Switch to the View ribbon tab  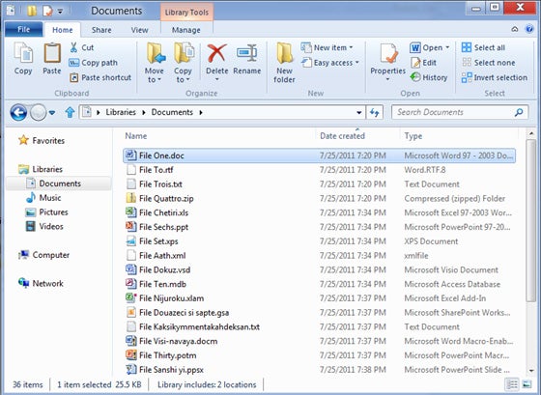[139, 30]
